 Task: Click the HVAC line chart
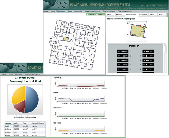(x=81, y=99)
